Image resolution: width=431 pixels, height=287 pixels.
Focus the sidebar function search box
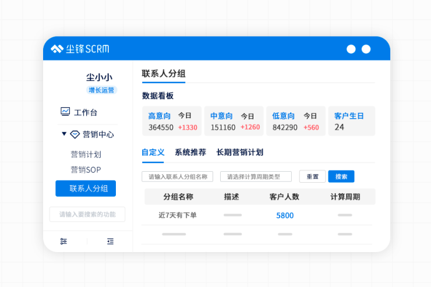(x=87, y=214)
